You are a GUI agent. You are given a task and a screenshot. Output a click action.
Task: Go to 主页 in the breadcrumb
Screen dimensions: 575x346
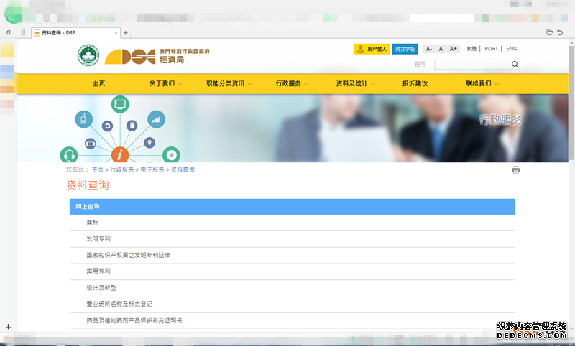[98, 169]
